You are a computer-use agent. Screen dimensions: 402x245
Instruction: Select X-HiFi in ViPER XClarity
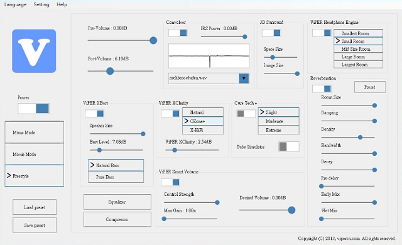[203, 130]
